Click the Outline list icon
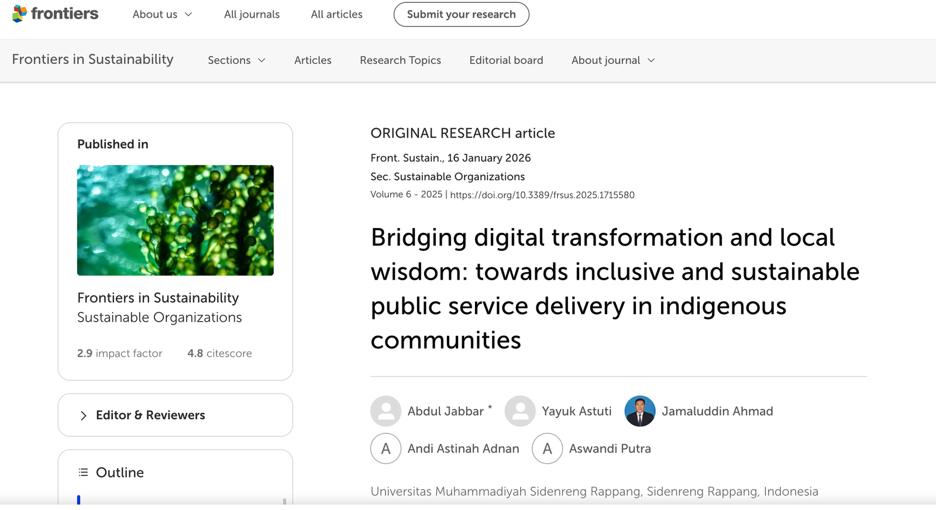 point(83,473)
